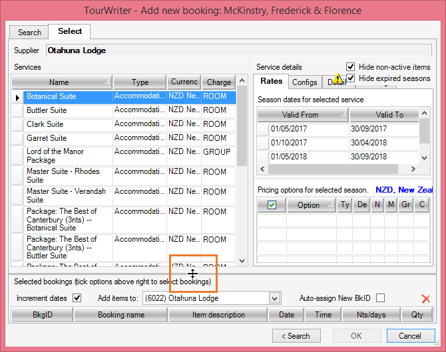Click the red X delete booking icon

[x=426, y=299]
